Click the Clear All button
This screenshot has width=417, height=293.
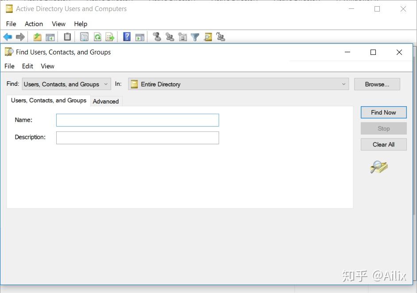tap(383, 144)
